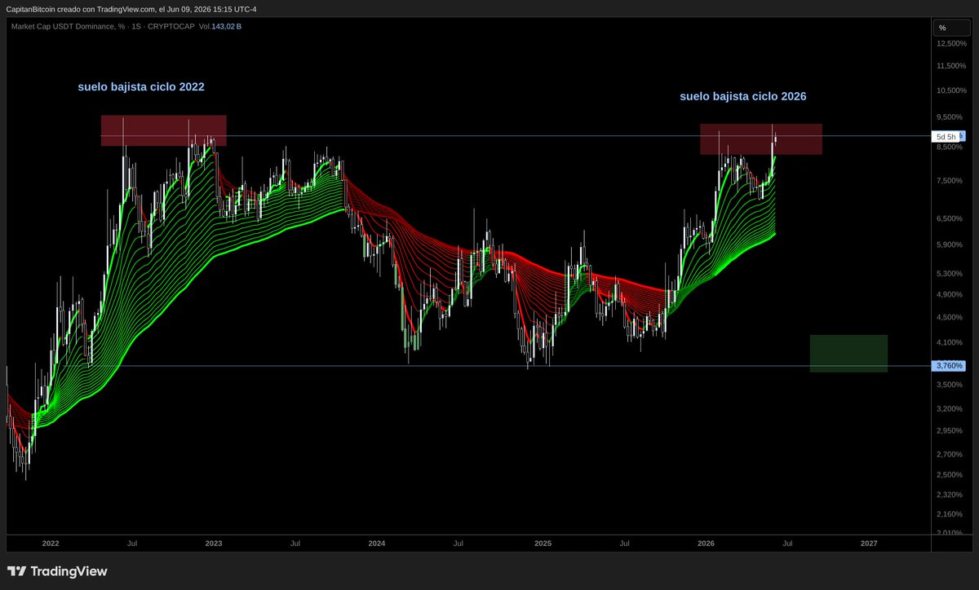Click the Jul label between 2025 and 2026
Screen dimensions: 979x590
[625, 544]
